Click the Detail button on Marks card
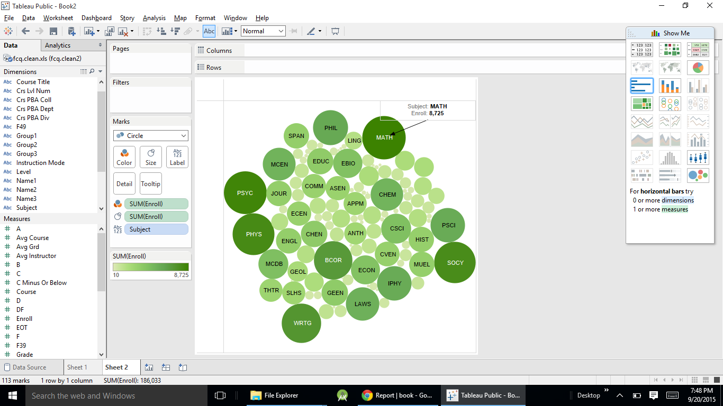Viewport: 723px width, 406px height. tap(124, 183)
